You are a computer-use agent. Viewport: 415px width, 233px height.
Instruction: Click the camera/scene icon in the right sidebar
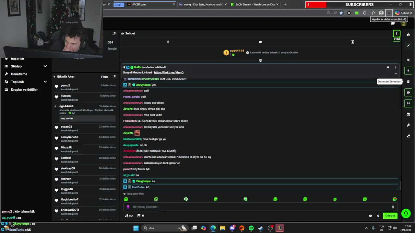pos(408,114)
